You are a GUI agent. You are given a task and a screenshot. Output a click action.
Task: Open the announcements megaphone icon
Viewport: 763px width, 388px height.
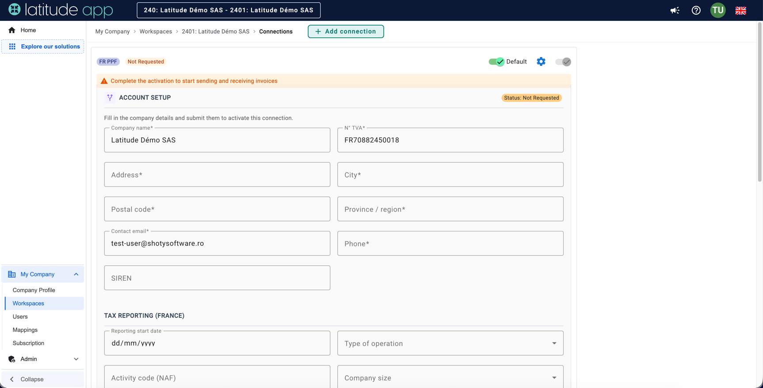coord(675,10)
